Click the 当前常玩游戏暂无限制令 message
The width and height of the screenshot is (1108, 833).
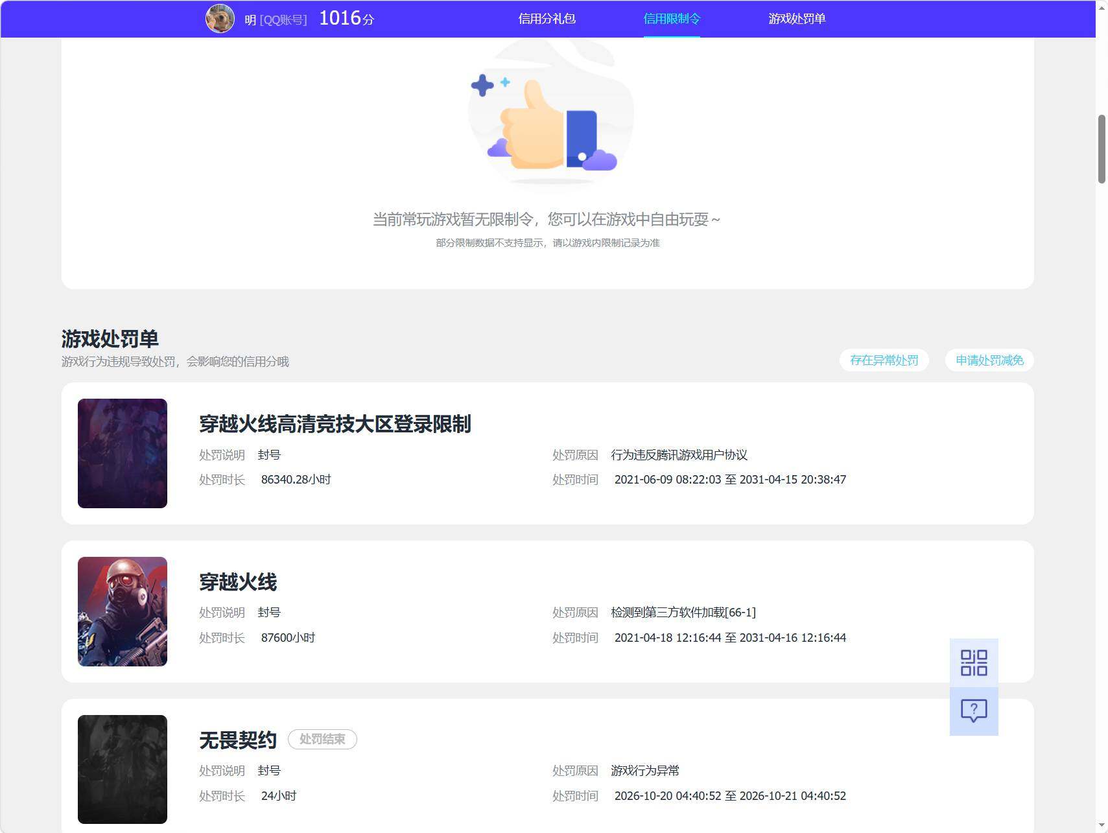(x=547, y=220)
